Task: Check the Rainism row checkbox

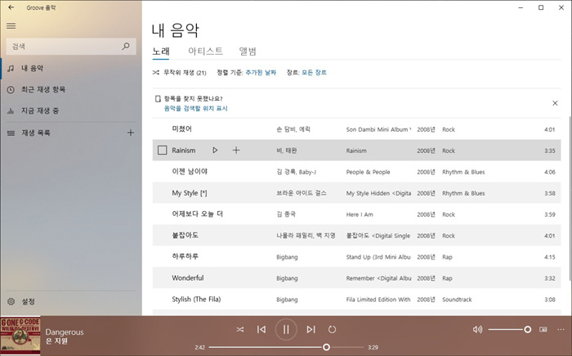Action: pyautogui.click(x=162, y=151)
